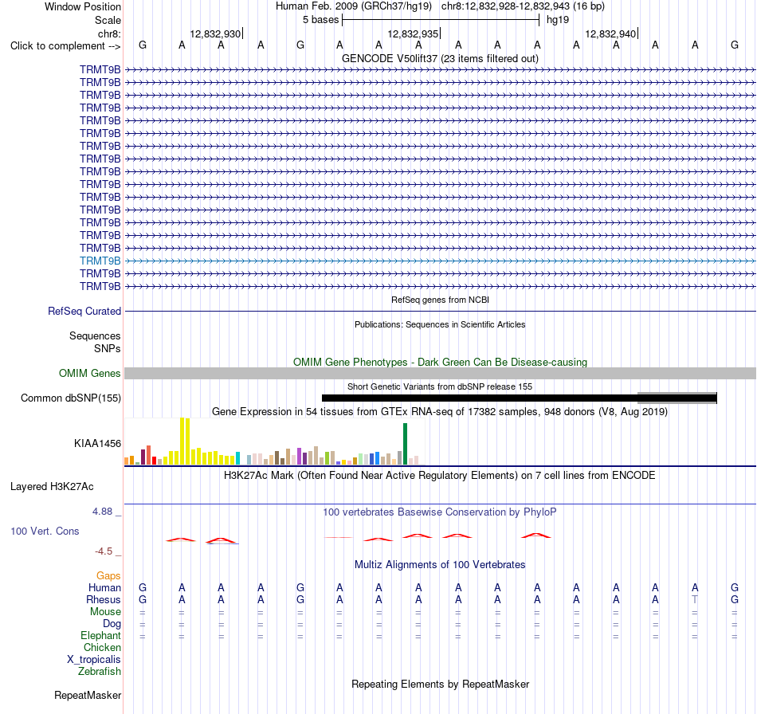Image resolution: width=757 pixels, height=714 pixels.
Task: Open 'Multiz Alignments of 100 Vertebrates' title
Action: [x=440, y=565]
